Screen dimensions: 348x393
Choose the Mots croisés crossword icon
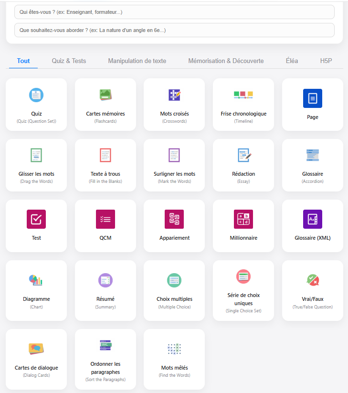174,95
